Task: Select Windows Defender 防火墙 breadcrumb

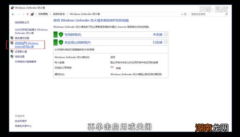Action: [85, 14]
